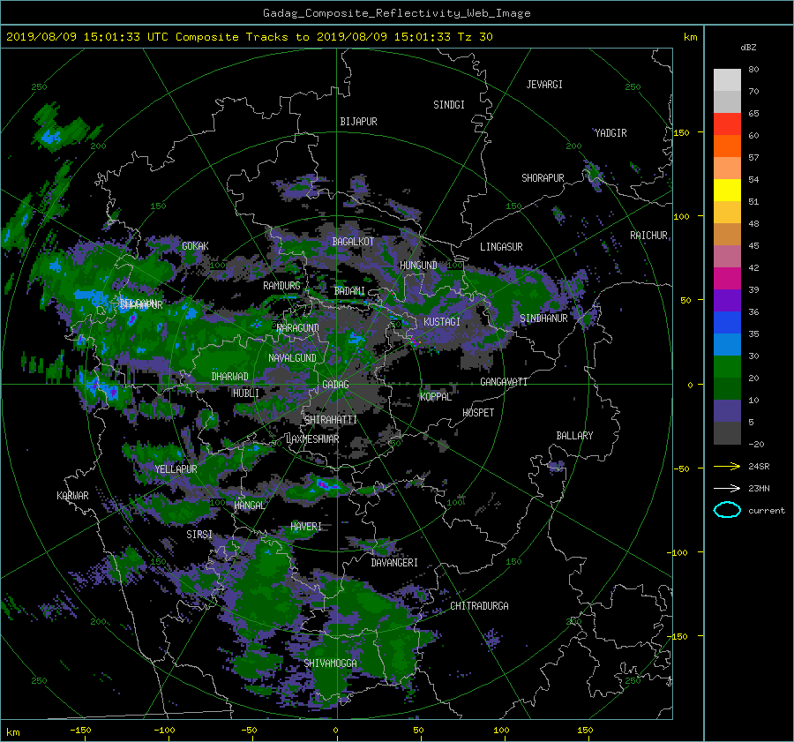Click the 'dBZ' legend heading
Viewport: 794px width, 742px height.
pyautogui.click(x=748, y=48)
